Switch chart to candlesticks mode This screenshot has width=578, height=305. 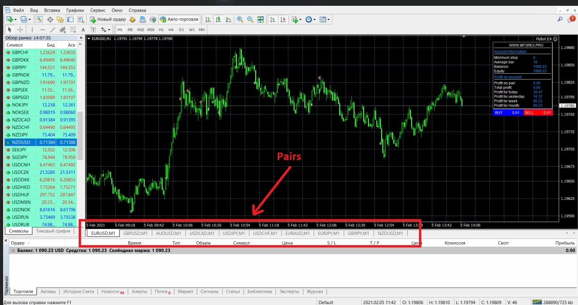click(218, 19)
